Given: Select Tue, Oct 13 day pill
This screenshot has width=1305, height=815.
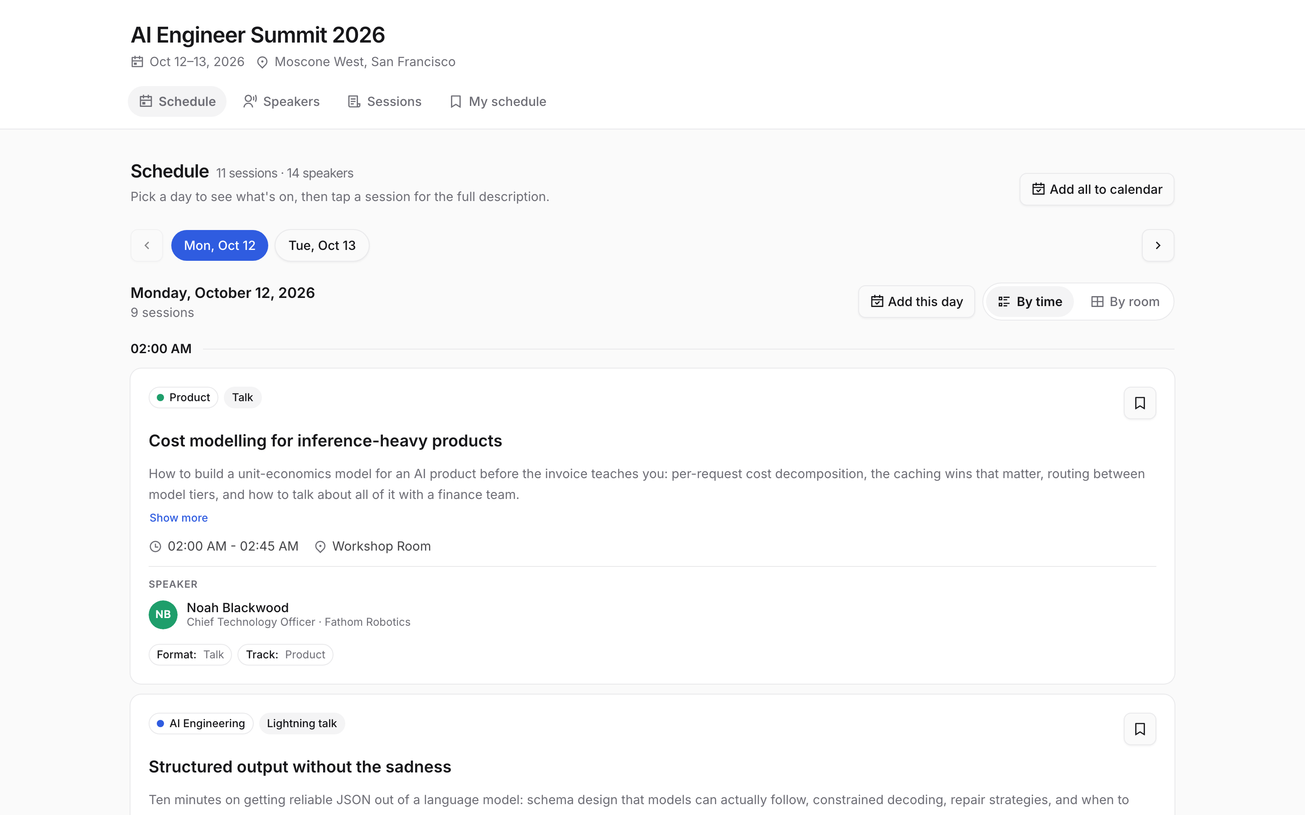Looking at the screenshot, I should pos(322,245).
